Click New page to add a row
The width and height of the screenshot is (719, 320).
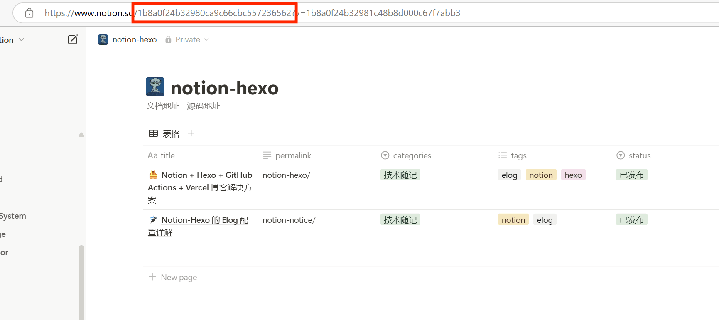179,277
